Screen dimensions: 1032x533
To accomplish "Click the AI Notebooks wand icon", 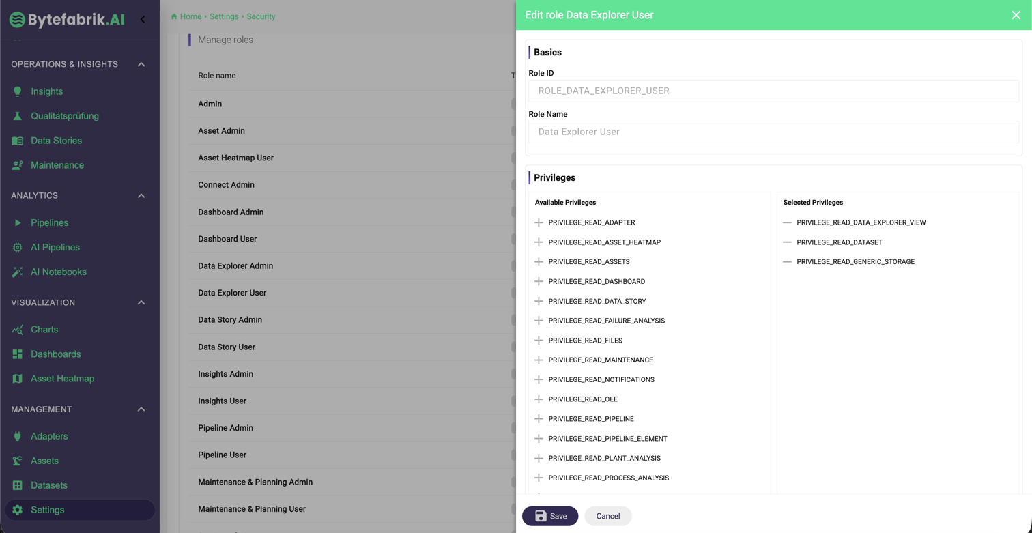I will pyautogui.click(x=18, y=272).
